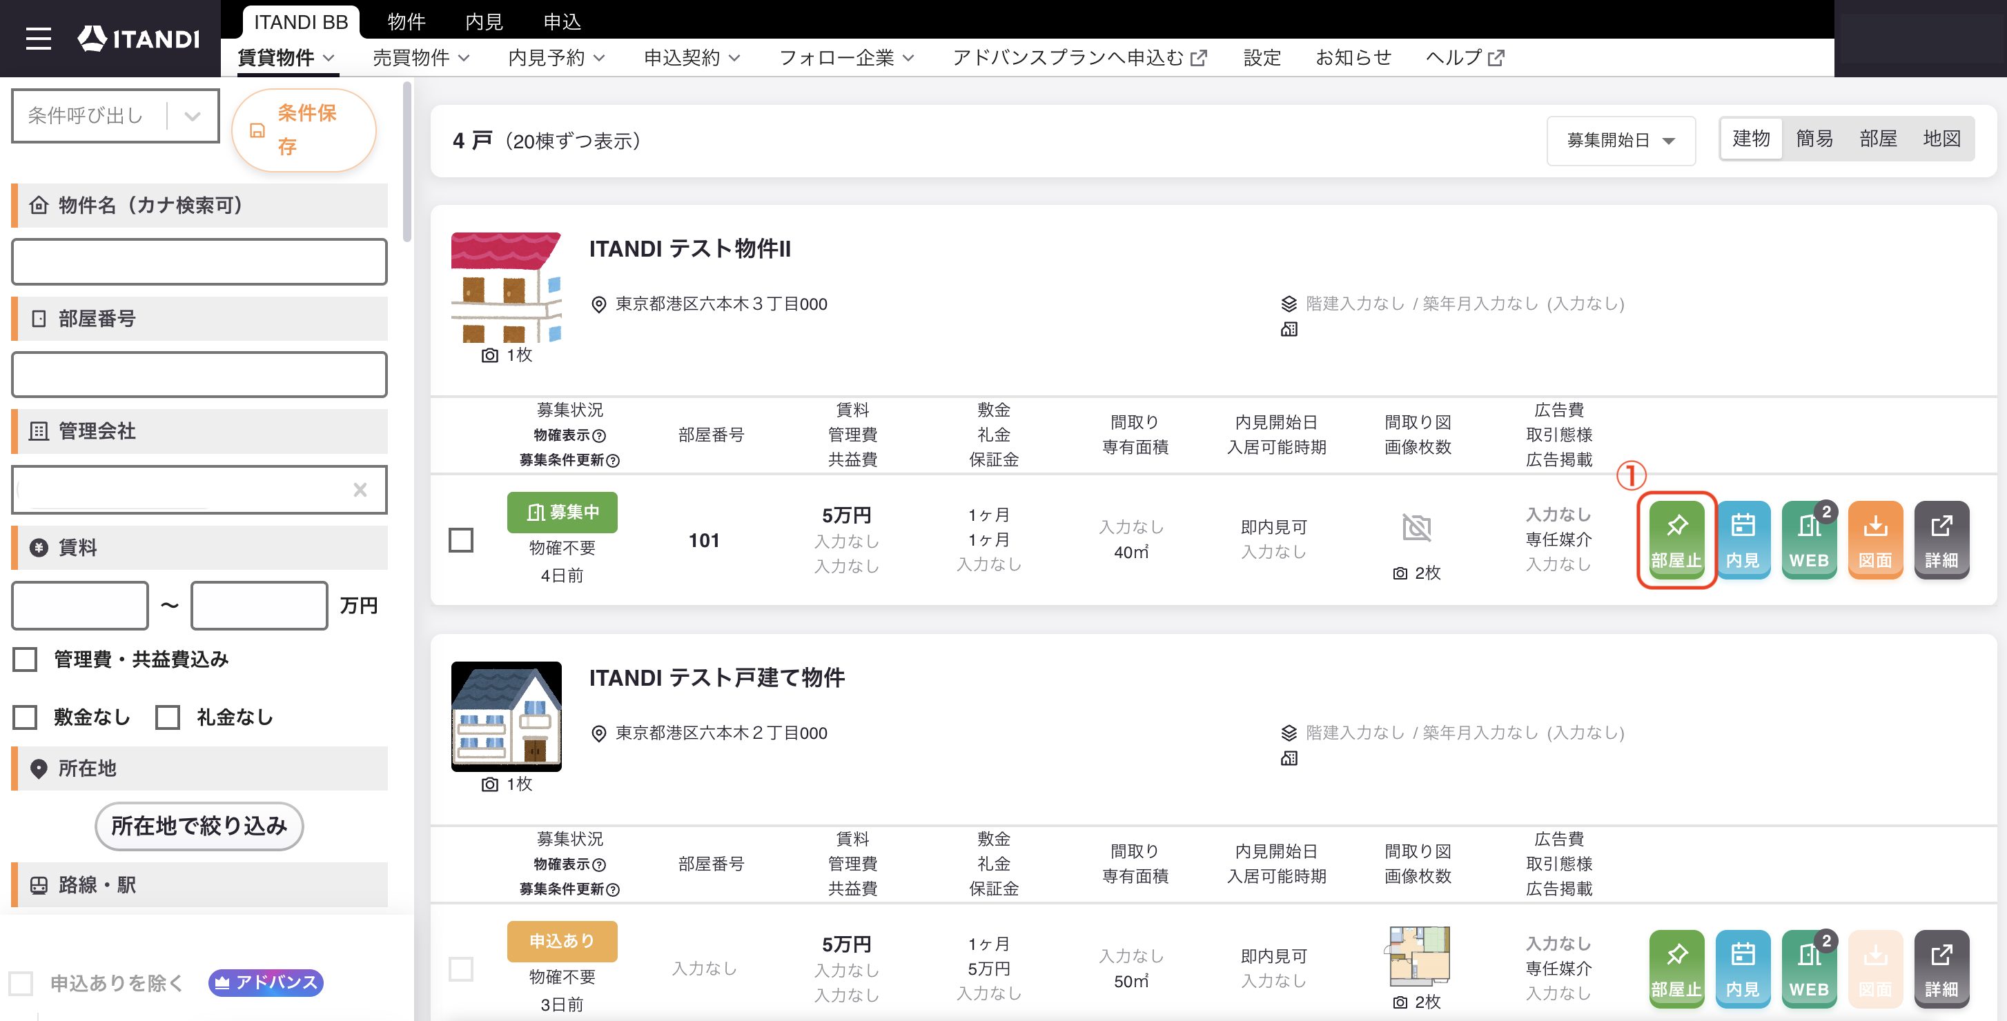Click 部屋止 button for room 101
Viewport: 2007px width, 1021px height.
coord(1676,539)
